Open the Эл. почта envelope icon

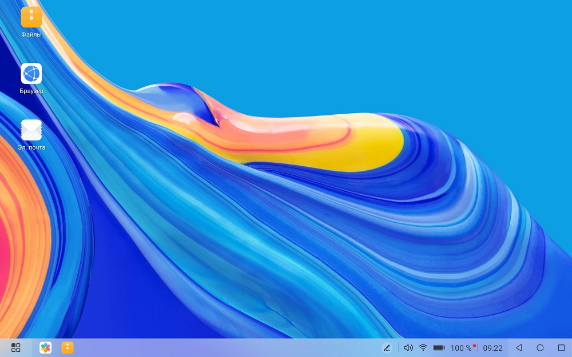point(31,130)
